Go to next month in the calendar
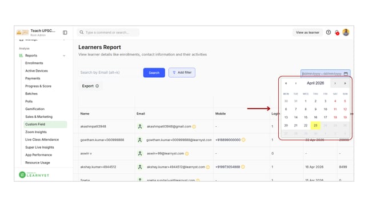This screenshot has height=207, width=368. pos(335,83)
